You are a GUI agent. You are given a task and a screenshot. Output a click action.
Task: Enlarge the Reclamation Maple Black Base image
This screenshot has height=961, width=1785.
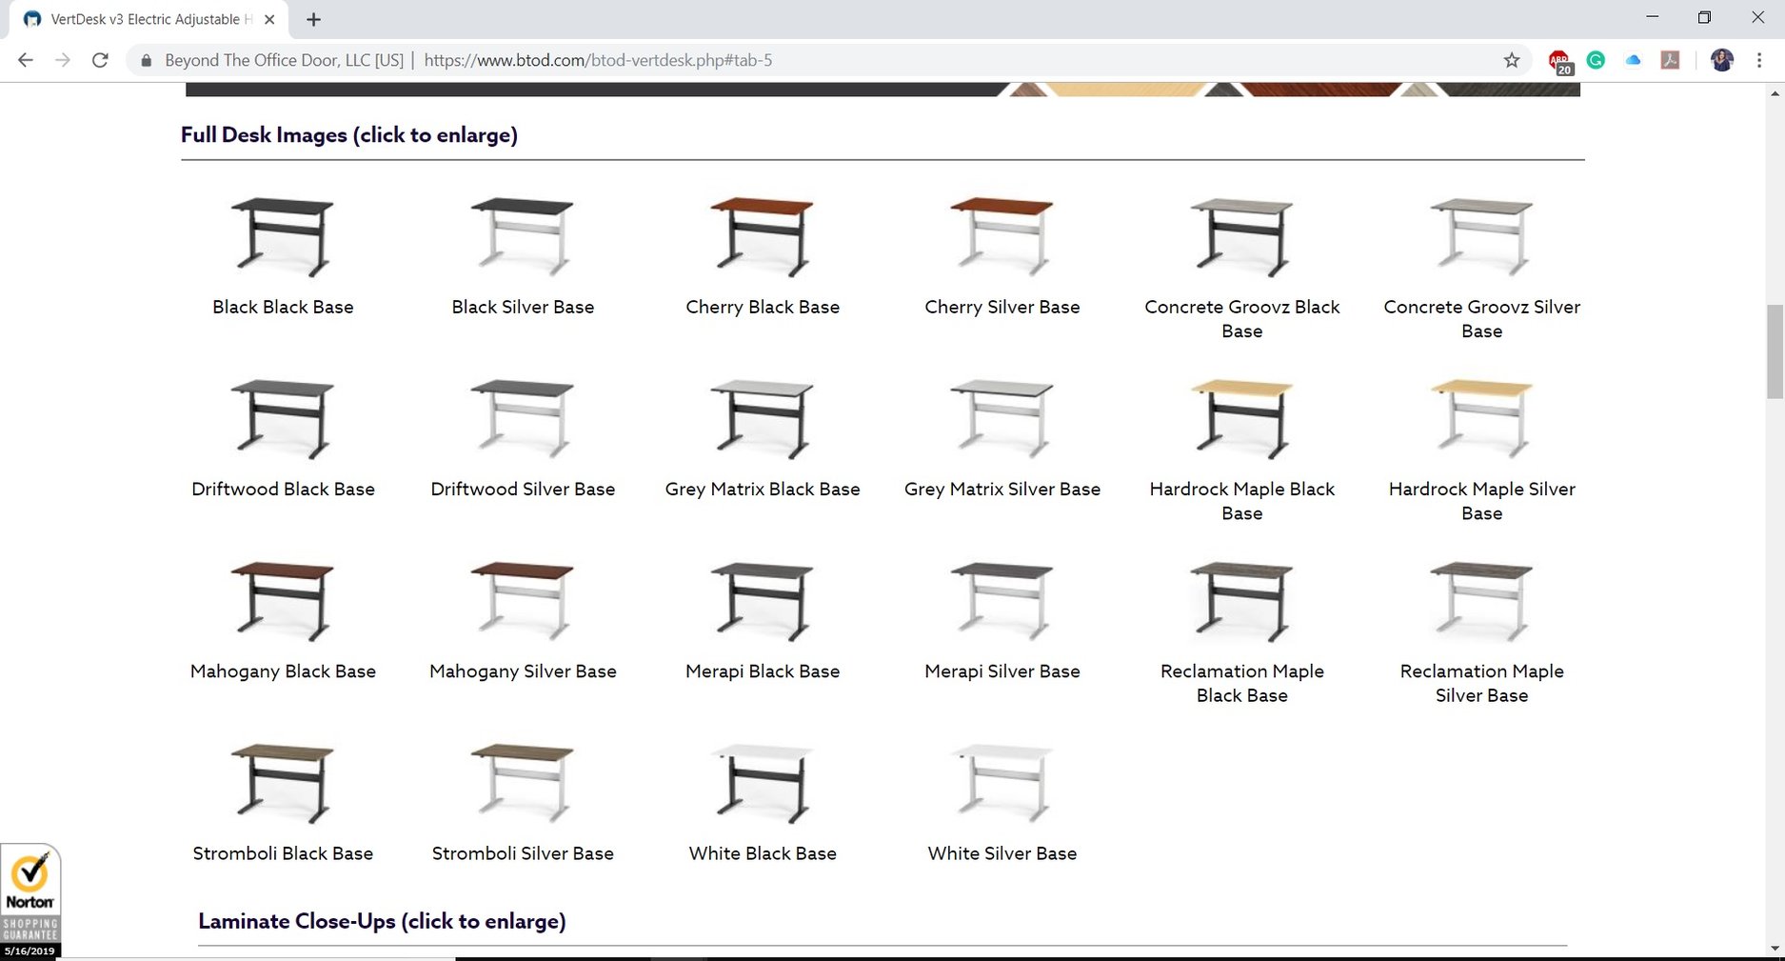pyautogui.click(x=1241, y=600)
